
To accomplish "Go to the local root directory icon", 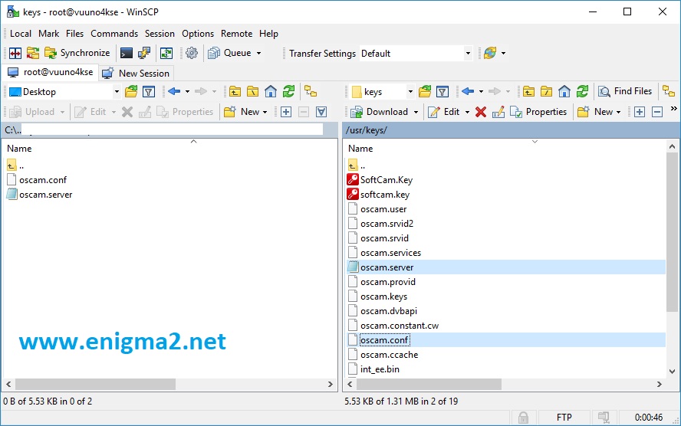I will pyautogui.click(x=253, y=91).
